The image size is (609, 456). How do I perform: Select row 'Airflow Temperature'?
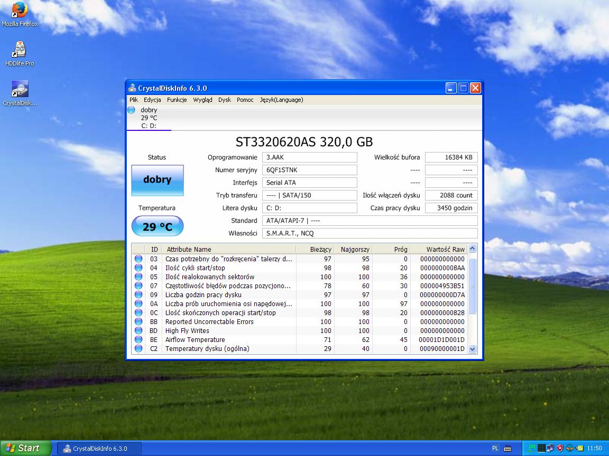(299, 339)
